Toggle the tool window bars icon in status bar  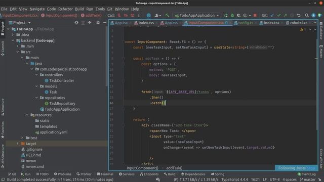3,179
